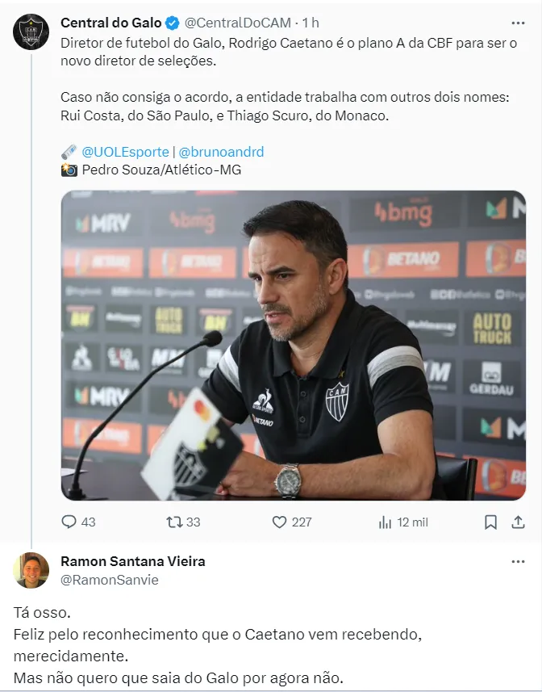542x692 pixels.
Task: Like the post with the heart icon
Action: (x=292, y=522)
